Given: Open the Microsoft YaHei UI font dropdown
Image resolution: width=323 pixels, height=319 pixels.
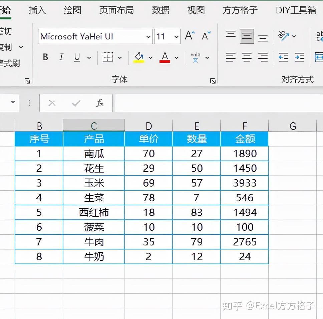Looking at the screenshot, I should [149, 36].
